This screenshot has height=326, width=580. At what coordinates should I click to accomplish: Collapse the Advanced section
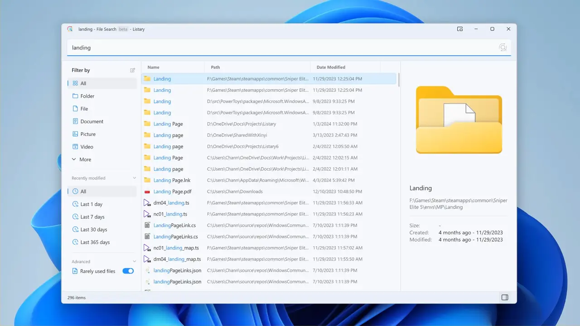134,262
